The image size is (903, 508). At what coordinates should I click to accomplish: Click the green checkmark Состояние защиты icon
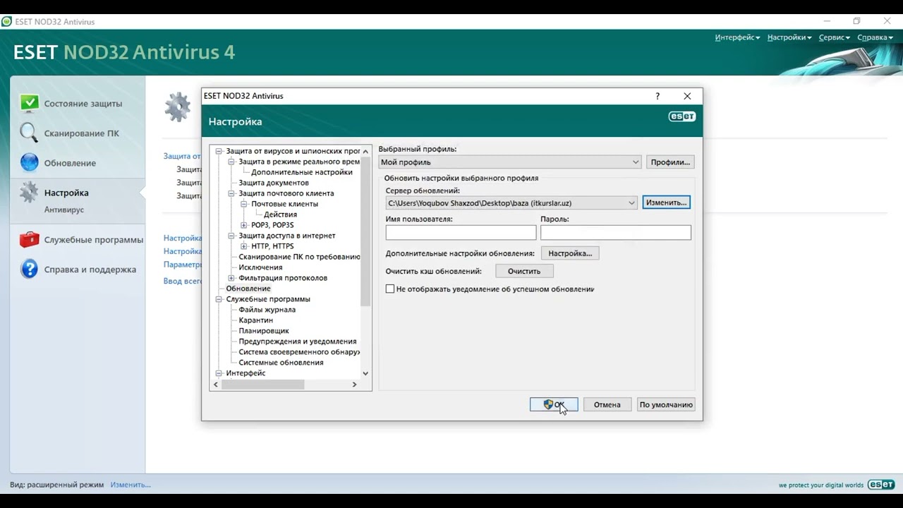pyautogui.click(x=29, y=103)
